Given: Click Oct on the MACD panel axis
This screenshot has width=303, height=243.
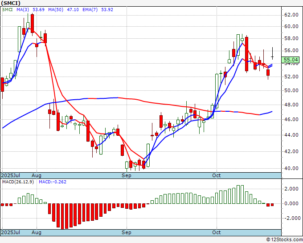Looking at the screenshot, I should pos(217,232).
